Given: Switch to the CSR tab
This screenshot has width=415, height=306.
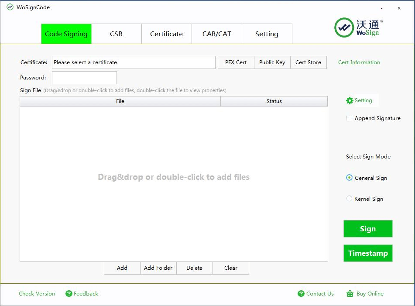Looking at the screenshot, I should (117, 34).
